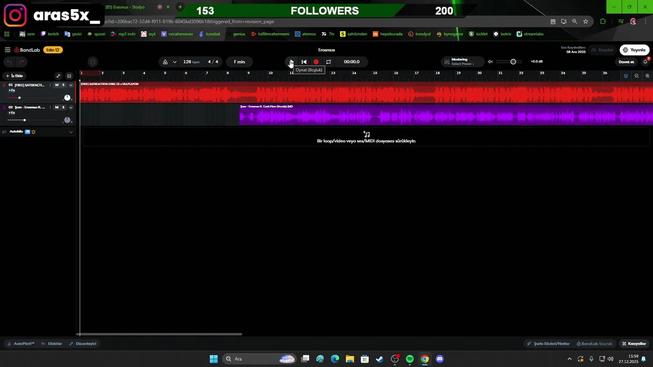Open Spotify from the taskbar
This screenshot has height=367, width=653.
point(410,359)
